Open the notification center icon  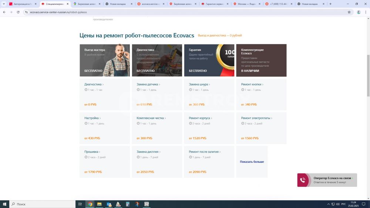click(364, 204)
